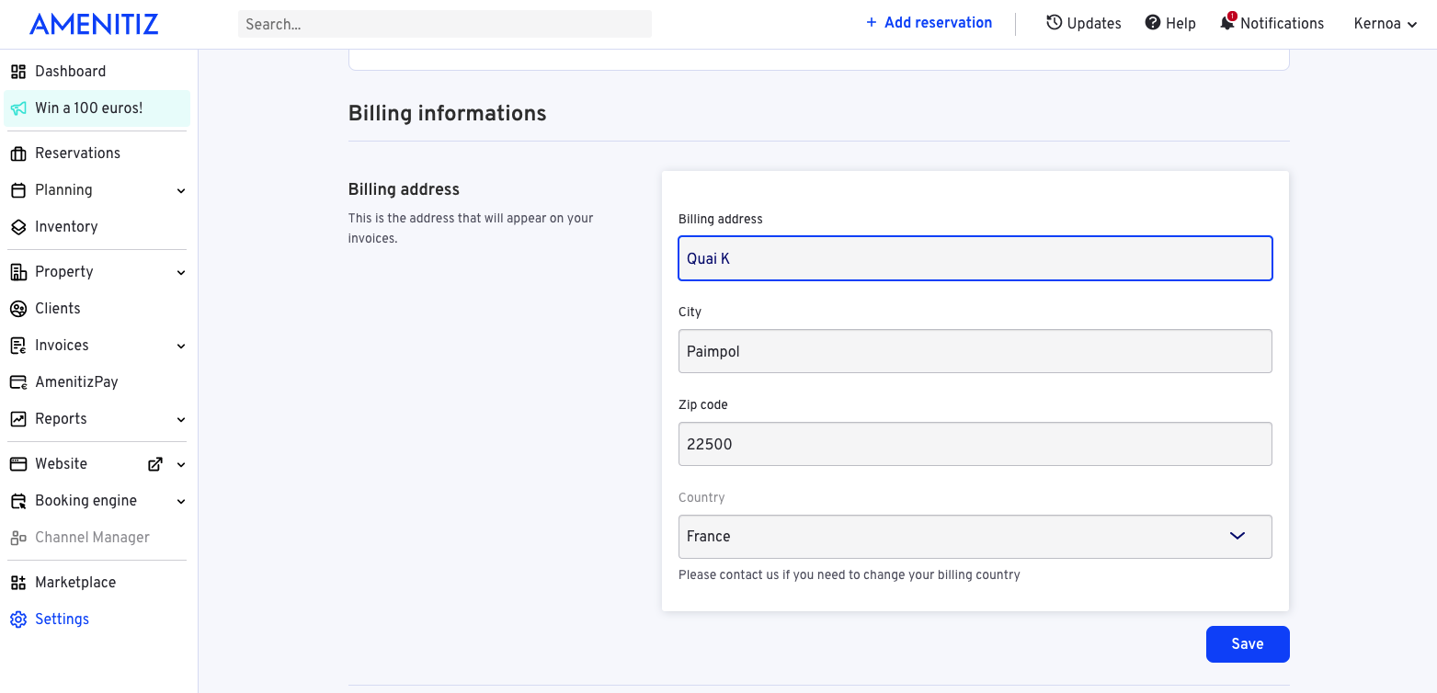Expand the Property submenu chevron
The width and height of the screenshot is (1437, 693).
181,273
